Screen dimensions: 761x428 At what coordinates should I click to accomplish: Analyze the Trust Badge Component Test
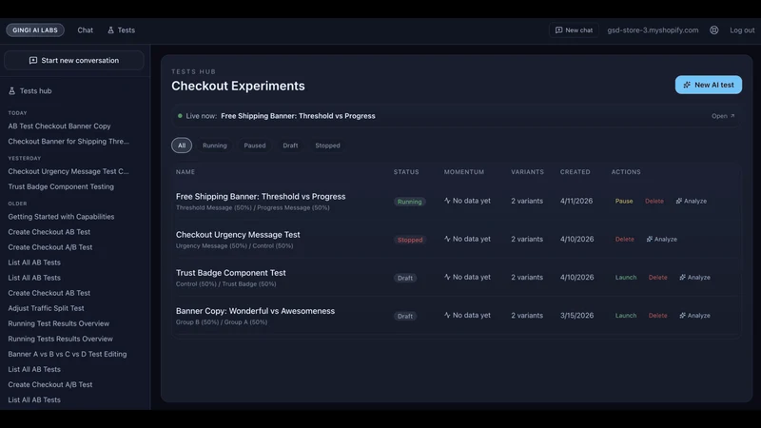coord(695,278)
